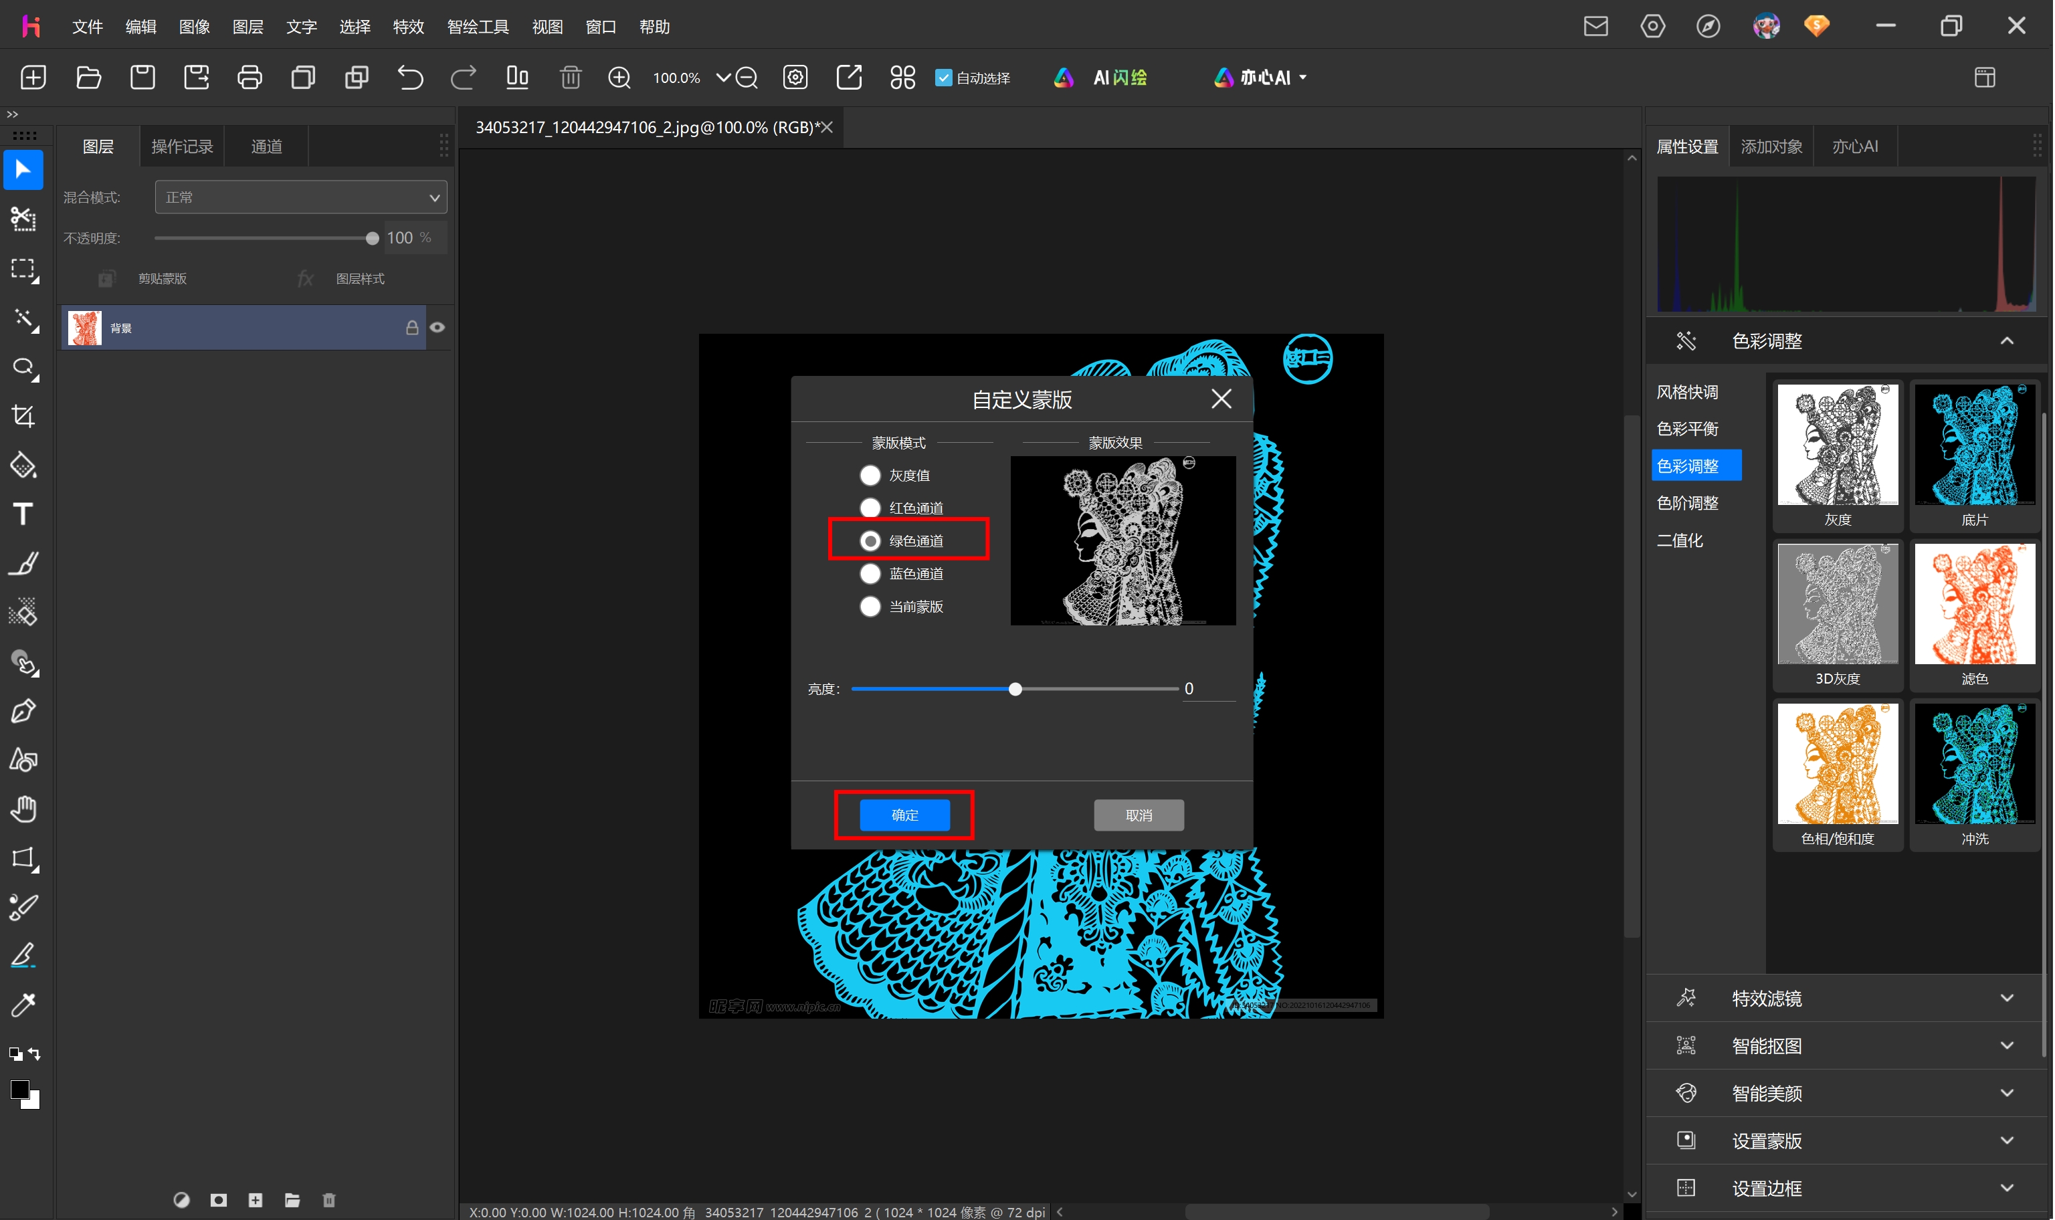Adjust the 亮度 slider handle in the dialog
The image size is (2055, 1220).
[x=1015, y=689]
